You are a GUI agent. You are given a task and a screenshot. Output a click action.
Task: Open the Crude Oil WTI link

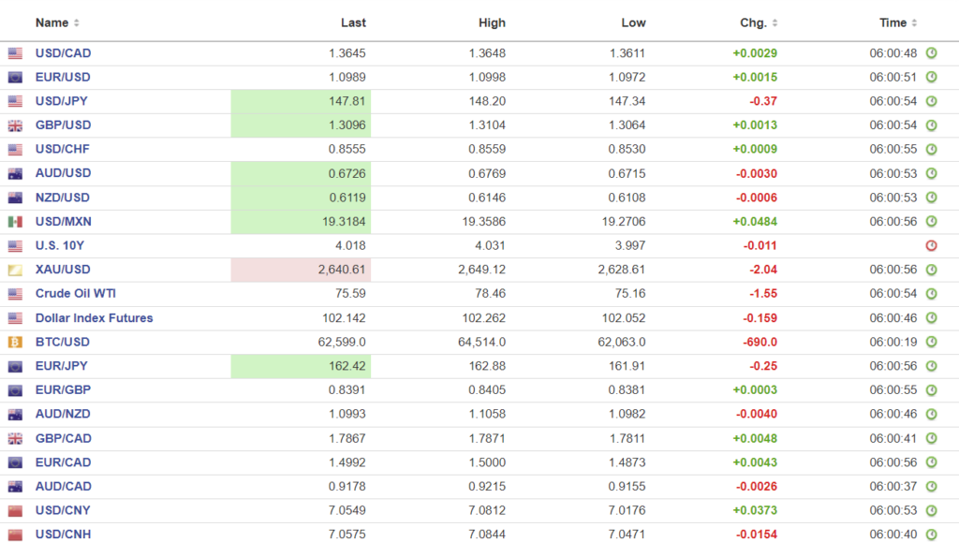[x=75, y=294]
